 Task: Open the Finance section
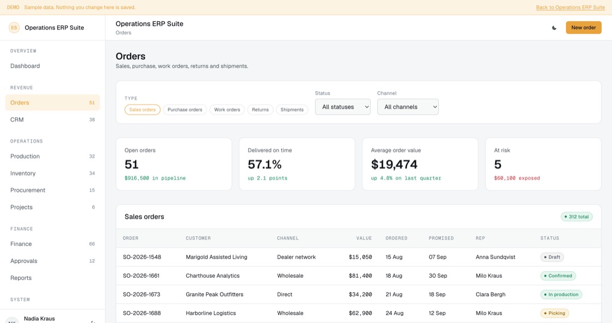tap(52, 244)
